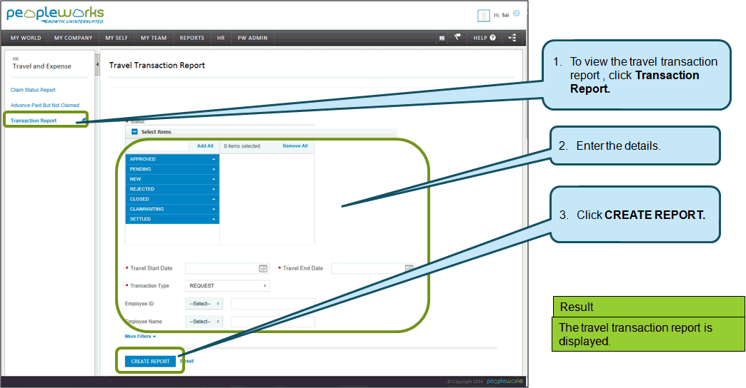Image resolution: width=746 pixels, height=388 pixels.
Task: Click the CREATE REPORT button
Action: (x=150, y=362)
